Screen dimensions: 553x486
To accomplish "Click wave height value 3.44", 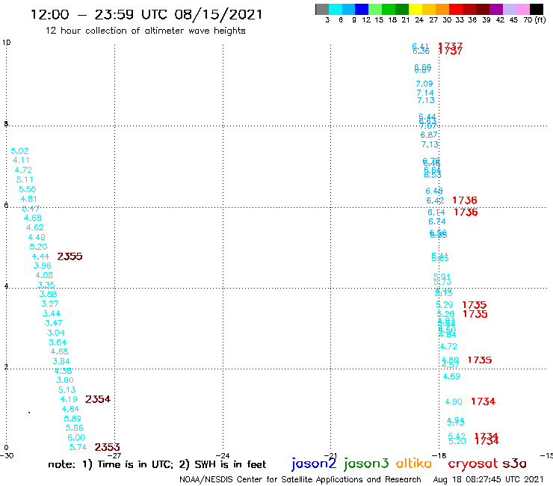I will (x=52, y=314).
